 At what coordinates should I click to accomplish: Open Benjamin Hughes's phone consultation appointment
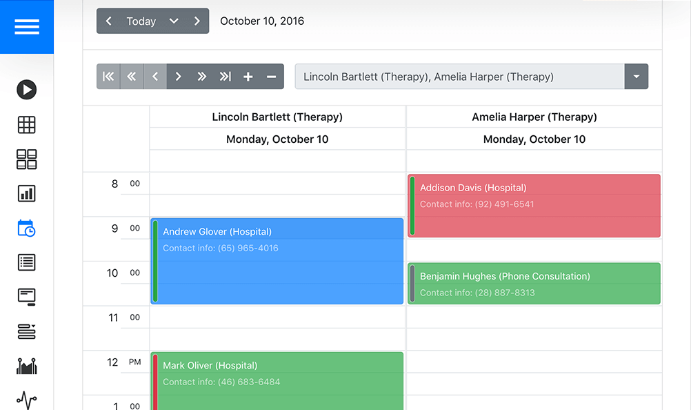point(535,283)
